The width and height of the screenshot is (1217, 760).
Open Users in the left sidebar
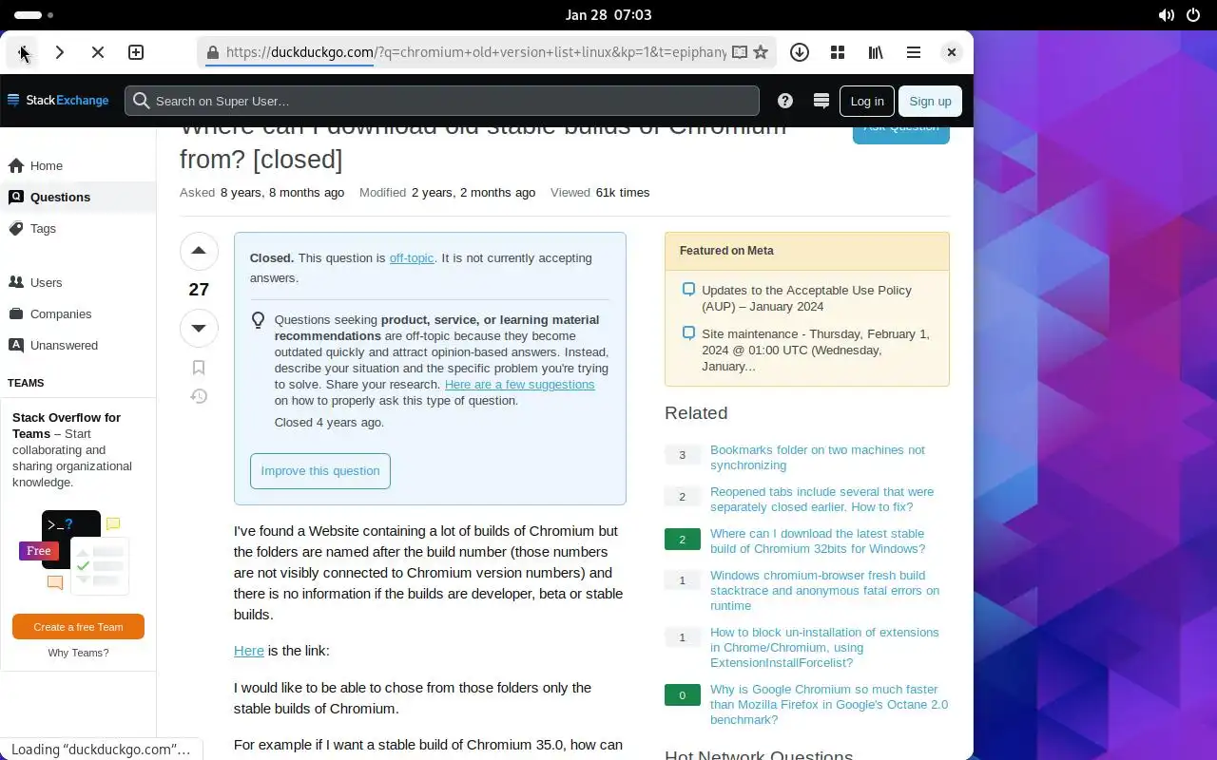[77, 282]
